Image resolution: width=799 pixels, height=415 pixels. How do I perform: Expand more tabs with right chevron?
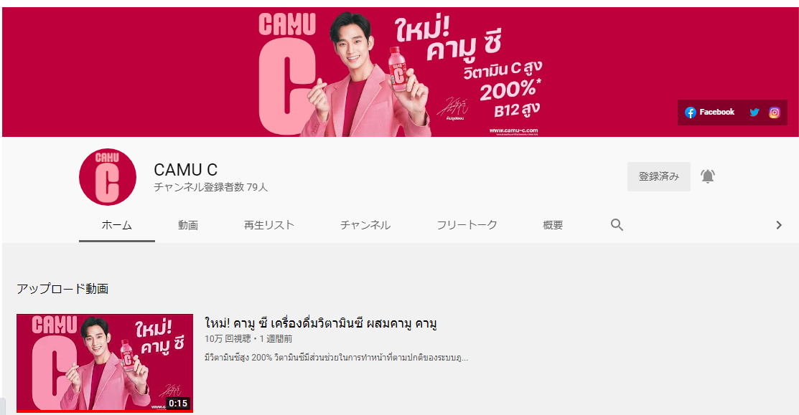pos(779,225)
